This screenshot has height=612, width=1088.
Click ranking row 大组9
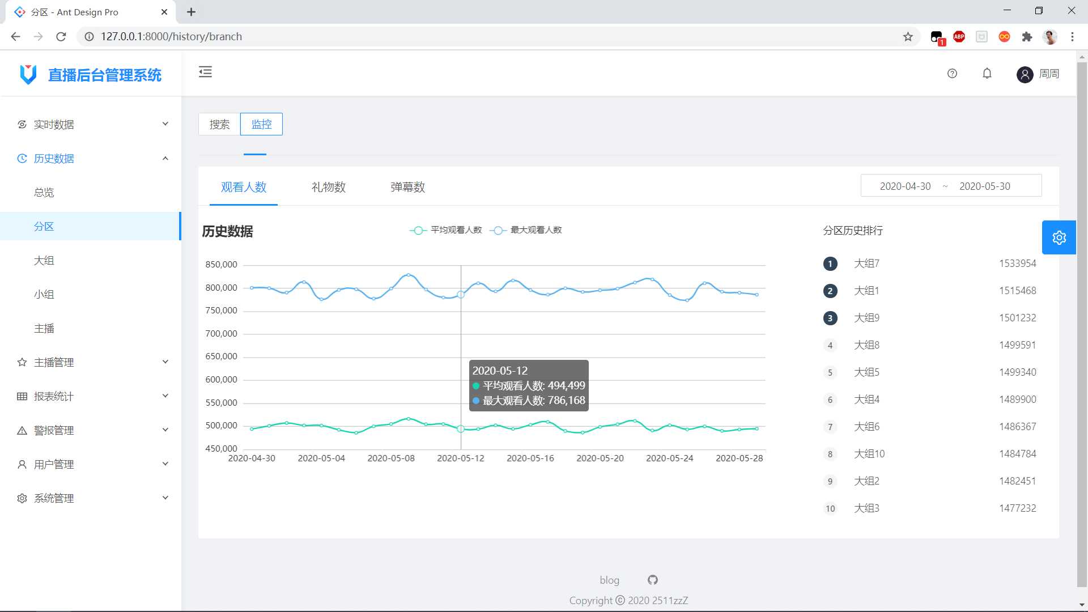[x=929, y=318]
